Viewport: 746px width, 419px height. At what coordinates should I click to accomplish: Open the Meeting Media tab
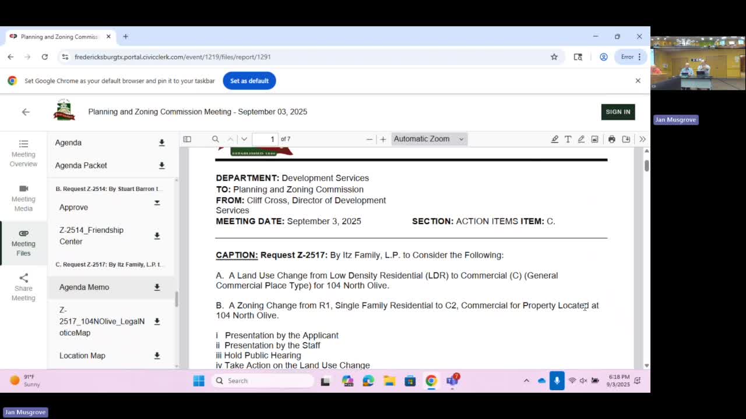click(x=23, y=198)
